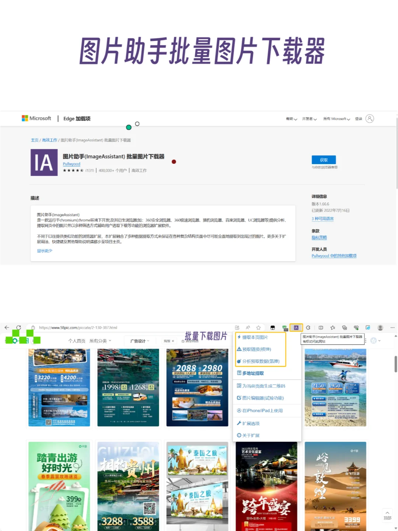Add current page to favorites star

point(258,327)
